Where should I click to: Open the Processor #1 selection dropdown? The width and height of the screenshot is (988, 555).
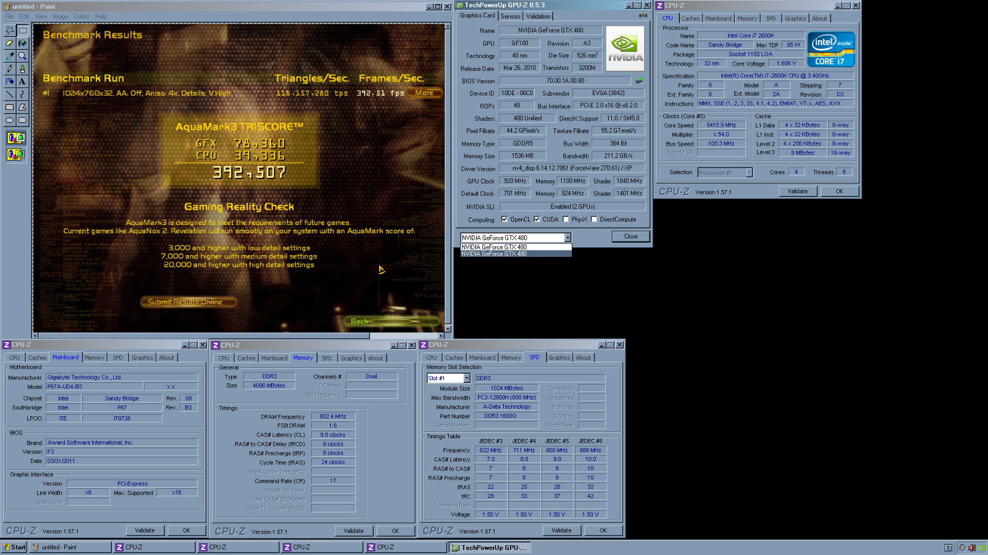(749, 173)
